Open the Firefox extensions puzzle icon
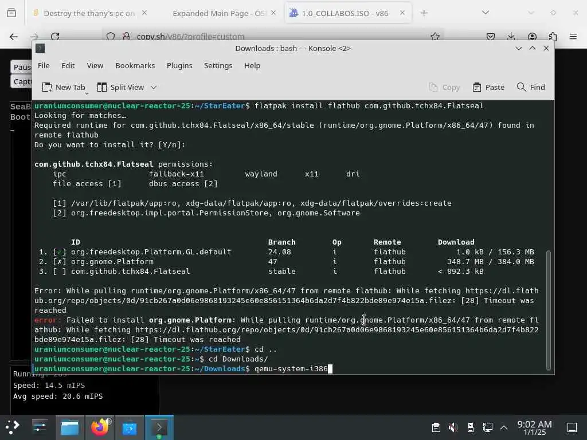This screenshot has height=440, width=587. (x=553, y=36)
